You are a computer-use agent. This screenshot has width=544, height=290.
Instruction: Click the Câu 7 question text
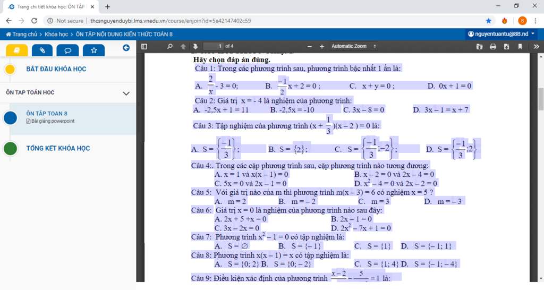pyautogui.click(x=268, y=237)
